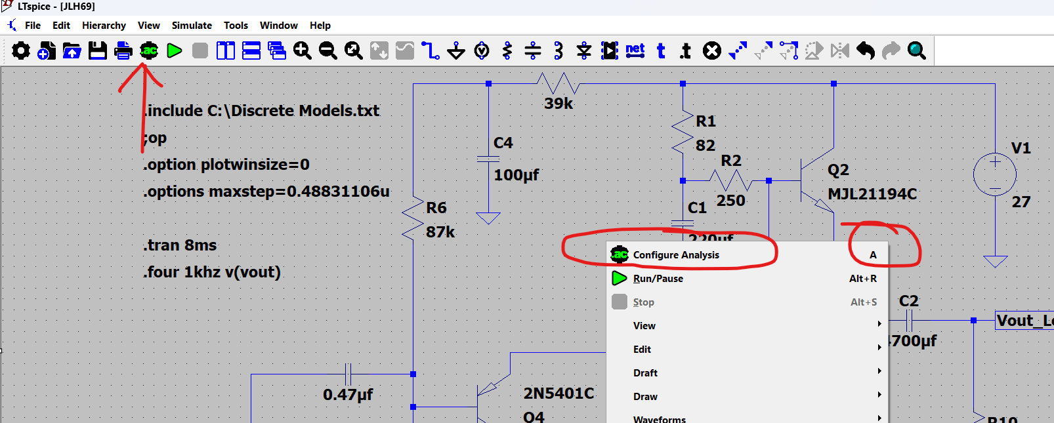1054x423 pixels.
Task: Zoom to fit toolbar icon
Action: point(354,50)
